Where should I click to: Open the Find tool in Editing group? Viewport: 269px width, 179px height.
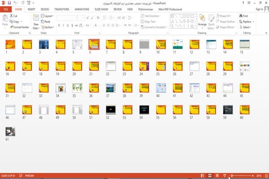pos(243,16)
